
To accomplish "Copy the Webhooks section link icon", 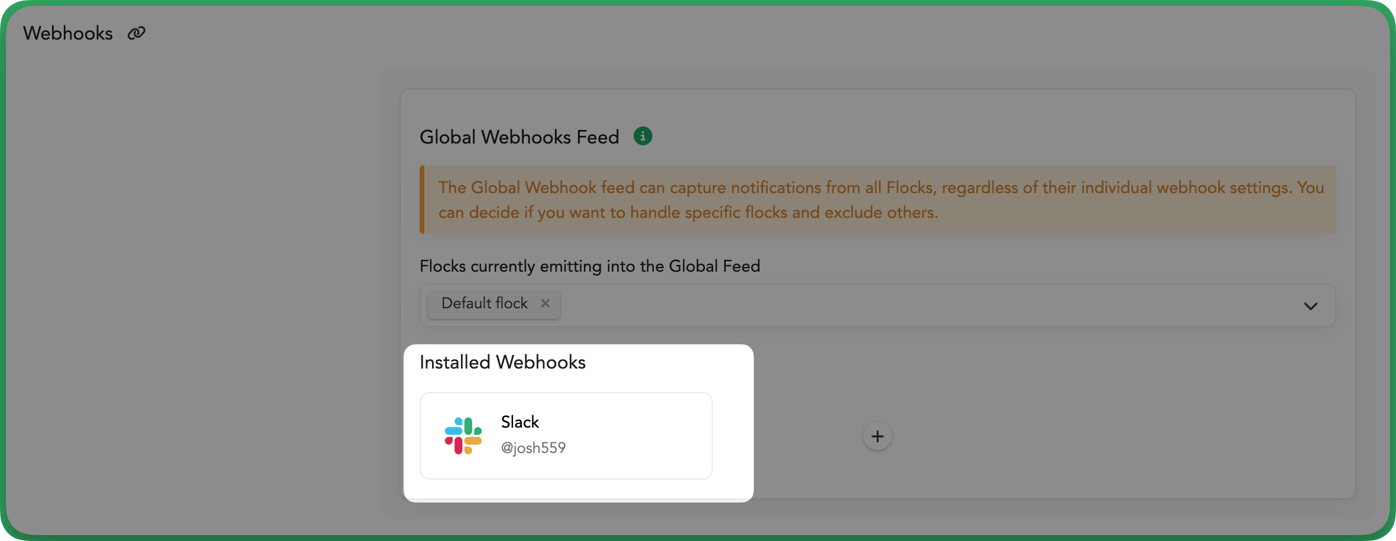I will point(137,33).
